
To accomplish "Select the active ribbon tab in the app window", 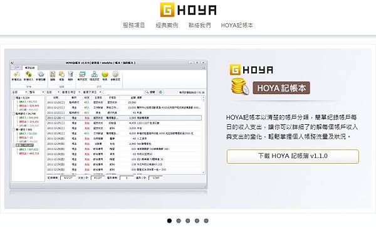I will [x=30, y=68].
